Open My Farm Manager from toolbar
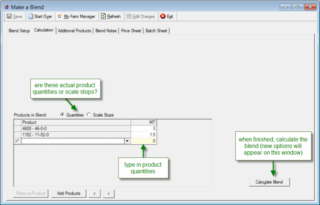This screenshot has height=205, width=320. point(76,16)
